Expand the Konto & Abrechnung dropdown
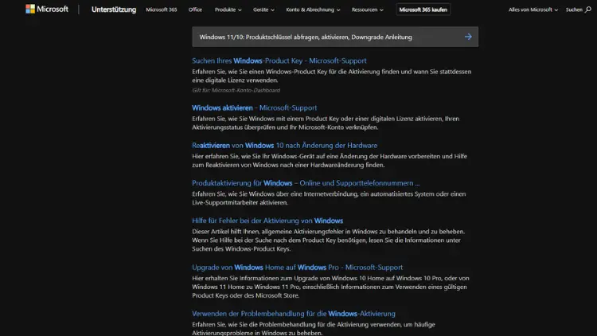The height and width of the screenshot is (336, 597). [313, 10]
